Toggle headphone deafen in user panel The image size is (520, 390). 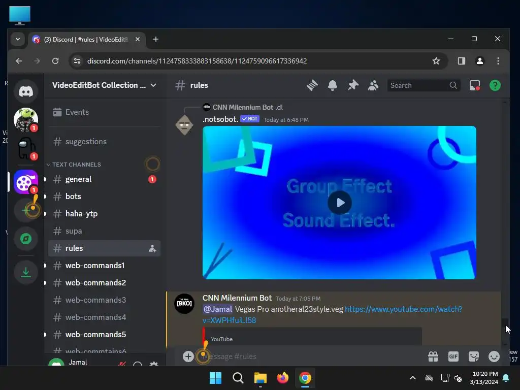click(x=138, y=364)
